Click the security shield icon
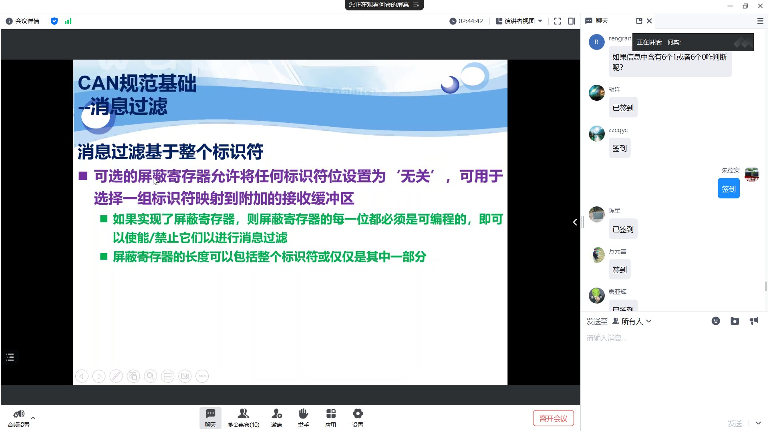Screen dimensions: 769x432 54,21
